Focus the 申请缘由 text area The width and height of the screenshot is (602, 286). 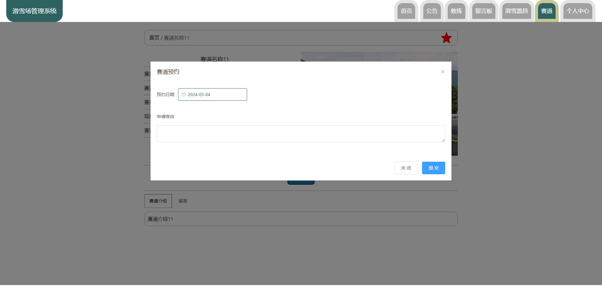tap(300, 134)
